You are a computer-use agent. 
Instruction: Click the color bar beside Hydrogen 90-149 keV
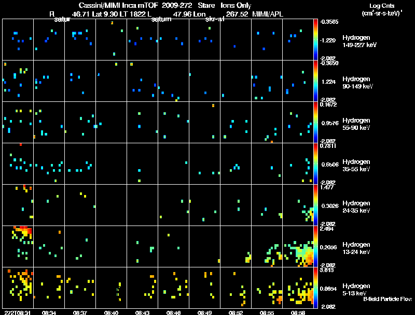click(x=315, y=81)
